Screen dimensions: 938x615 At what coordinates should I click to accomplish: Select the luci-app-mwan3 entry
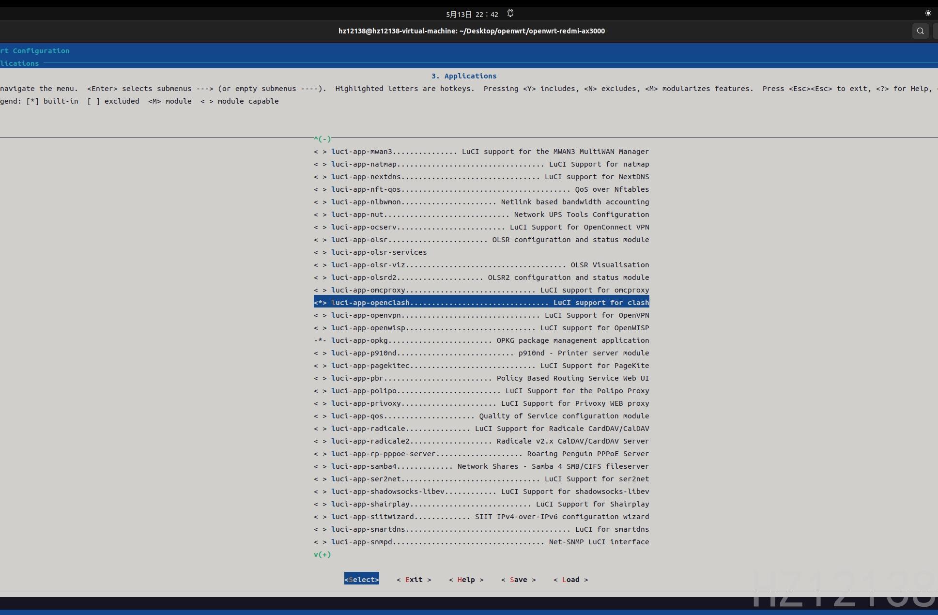(x=481, y=152)
